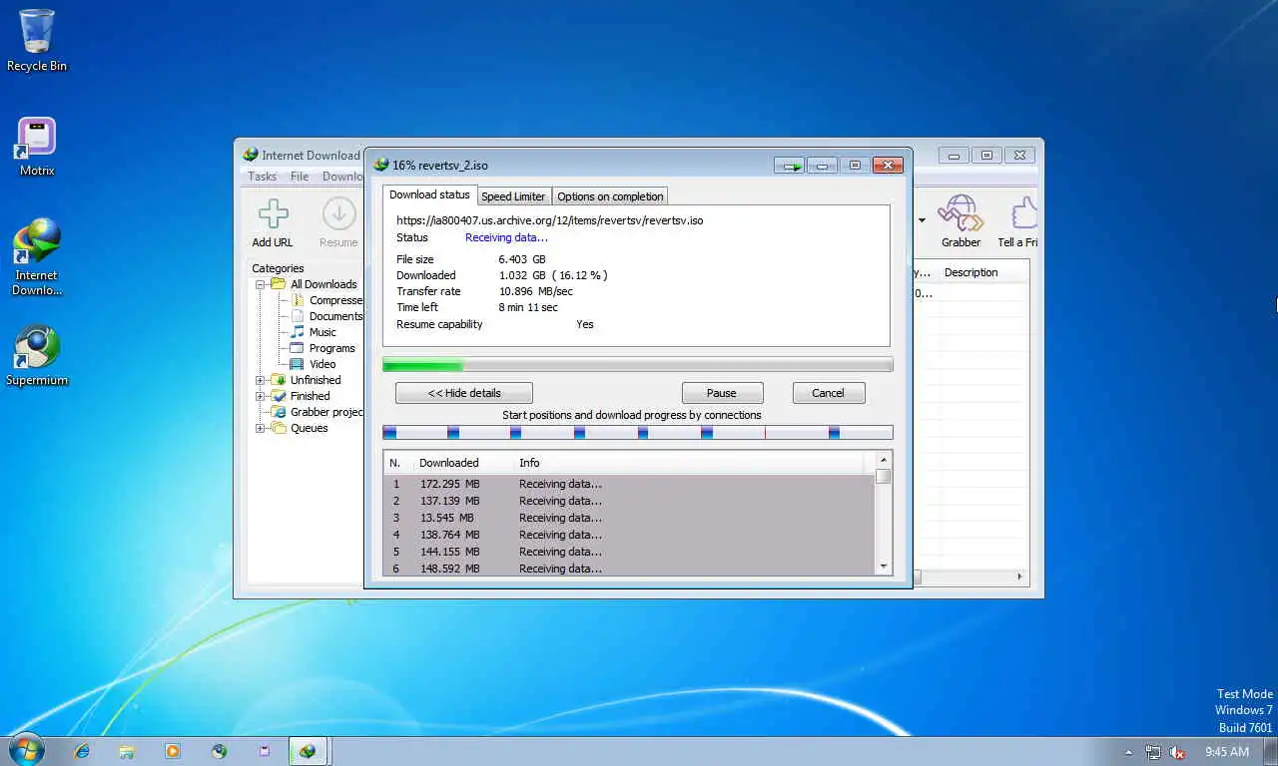Viewport: 1278px width, 766px height.
Task: Open toolbar dropdown arrow beside Grabber
Action: pos(922,220)
